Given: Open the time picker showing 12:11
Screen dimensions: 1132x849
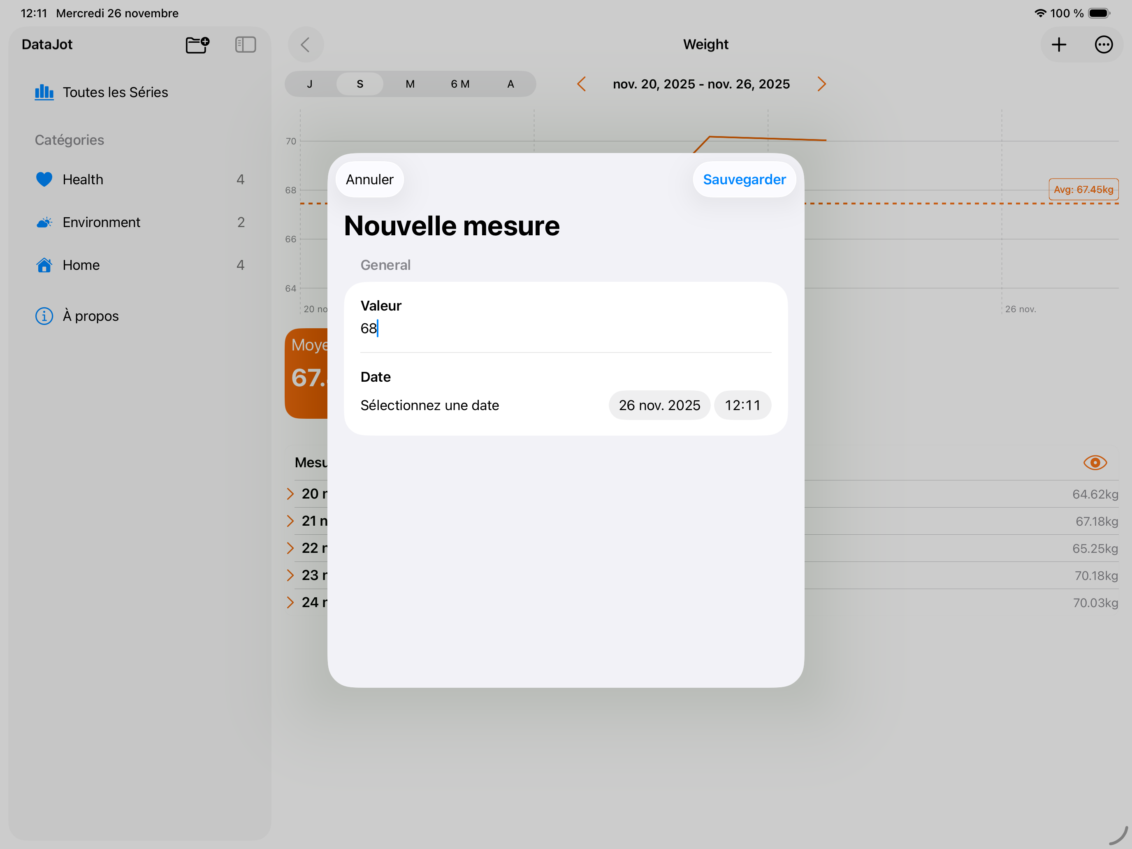Looking at the screenshot, I should pyautogui.click(x=742, y=404).
